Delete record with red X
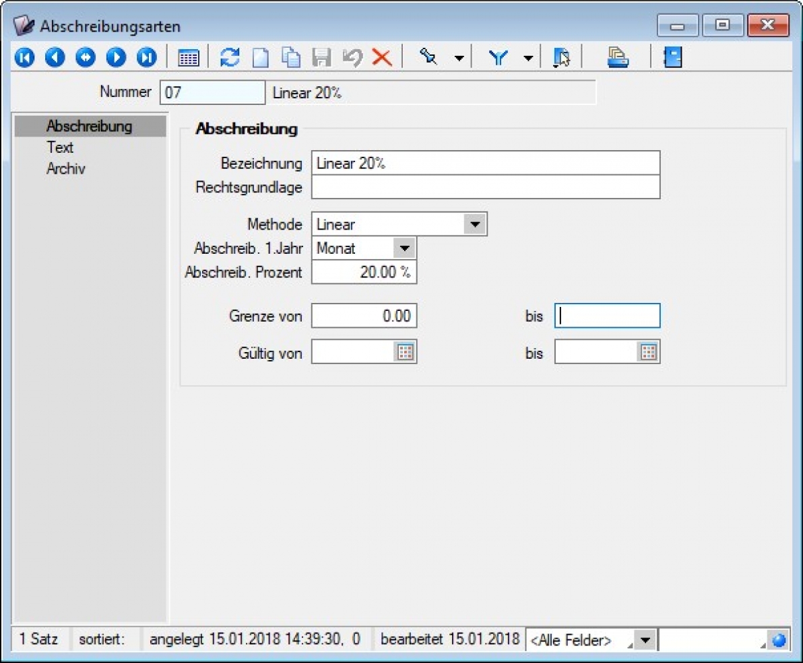The image size is (803, 663). pos(382,57)
